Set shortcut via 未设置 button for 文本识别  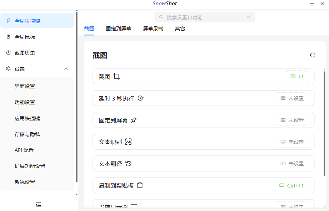[292, 142]
